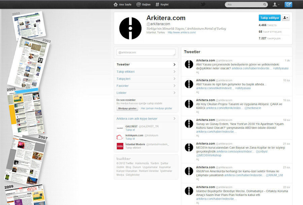This screenshot has width=303, height=205.
Task: Open the Hakkımızda footer link
Action: 142,163
